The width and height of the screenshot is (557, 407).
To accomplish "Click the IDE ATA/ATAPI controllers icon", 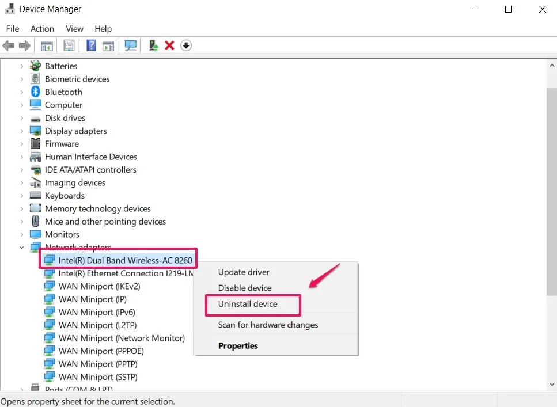I will tap(36, 170).
